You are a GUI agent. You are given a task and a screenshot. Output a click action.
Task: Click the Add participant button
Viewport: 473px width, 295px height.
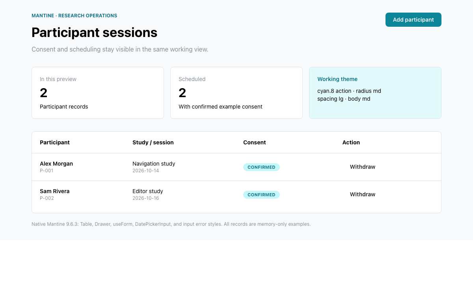[x=413, y=20]
